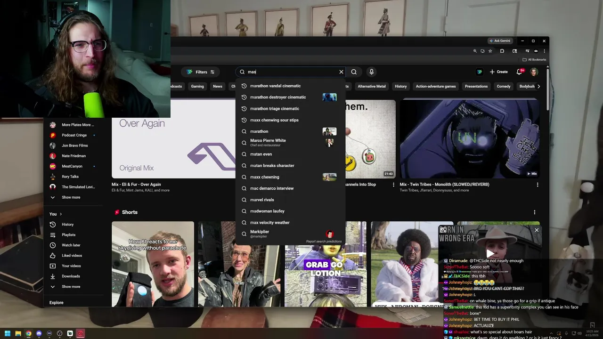Expand Show more below Downloads
The image size is (603, 339).
(73, 287)
